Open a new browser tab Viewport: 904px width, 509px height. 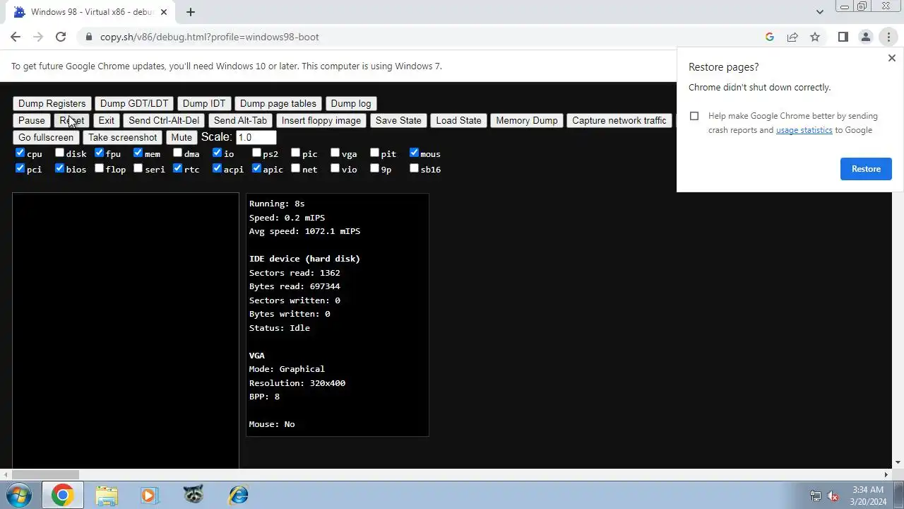[190, 12]
